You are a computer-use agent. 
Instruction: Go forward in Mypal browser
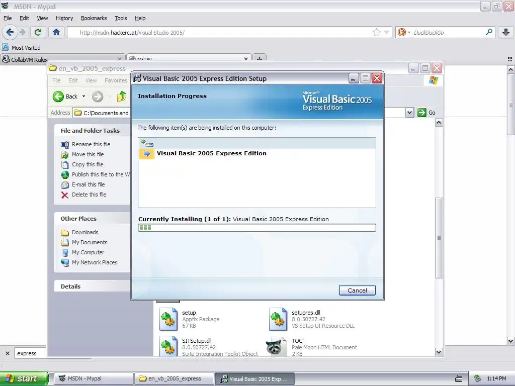[x=23, y=32]
